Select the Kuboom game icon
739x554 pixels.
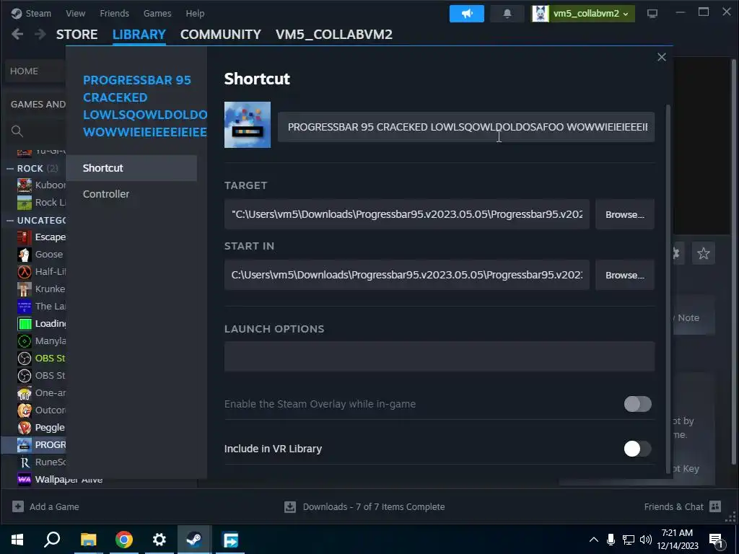click(25, 185)
